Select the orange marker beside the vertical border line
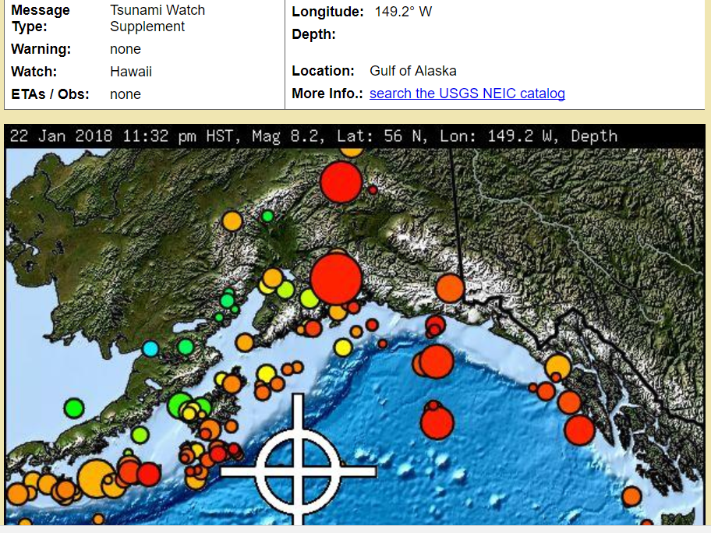Image resolution: width=711 pixels, height=533 pixels. coord(450,288)
